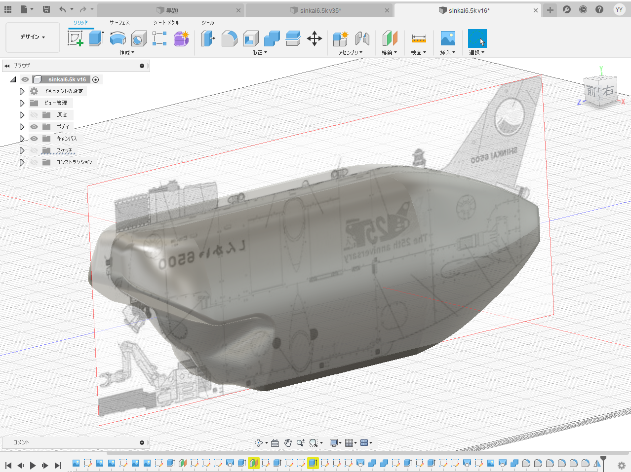
Task: Click the File document icon
Action: click(x=24, y=9)
